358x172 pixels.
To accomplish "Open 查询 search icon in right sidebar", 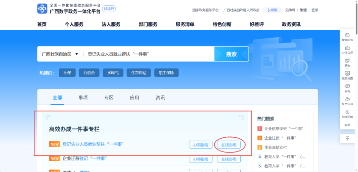I will tap(347, 61).
